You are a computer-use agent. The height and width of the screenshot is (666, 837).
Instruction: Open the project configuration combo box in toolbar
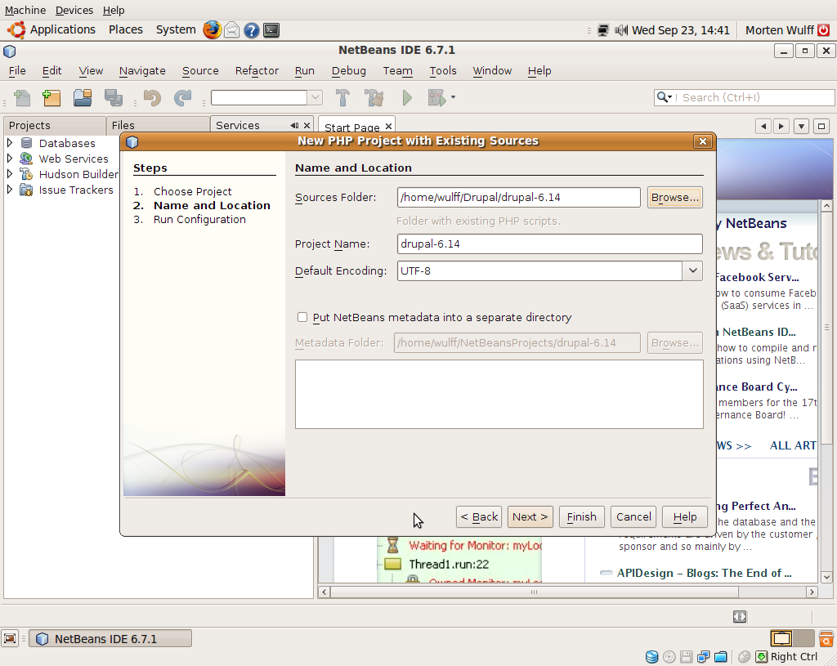[x=266, y=98]
